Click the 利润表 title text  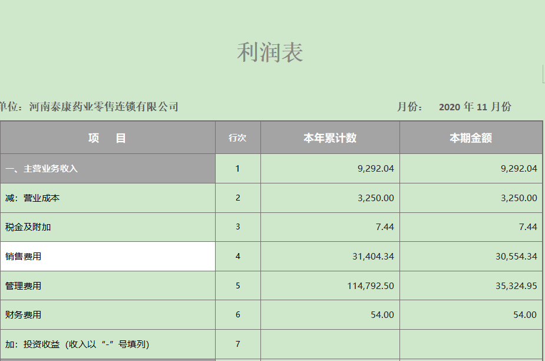[270, 52]
